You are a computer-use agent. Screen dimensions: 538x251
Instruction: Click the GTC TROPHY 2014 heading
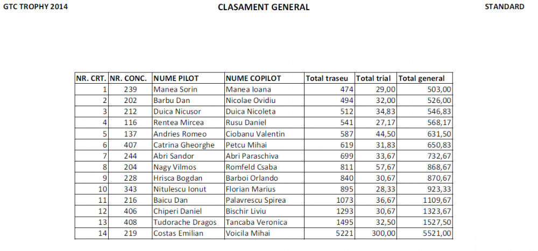(36, 7)
